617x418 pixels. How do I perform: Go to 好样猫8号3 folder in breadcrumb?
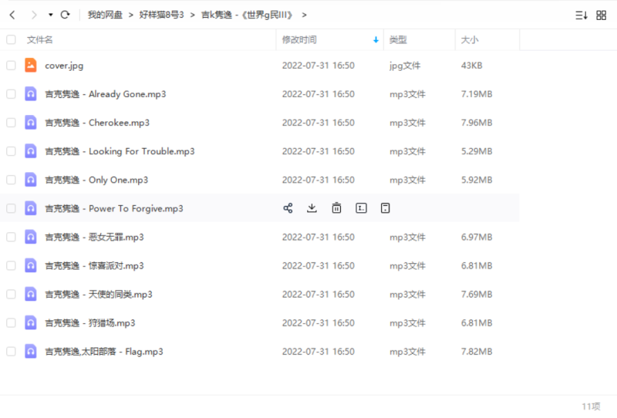[162, 15]
